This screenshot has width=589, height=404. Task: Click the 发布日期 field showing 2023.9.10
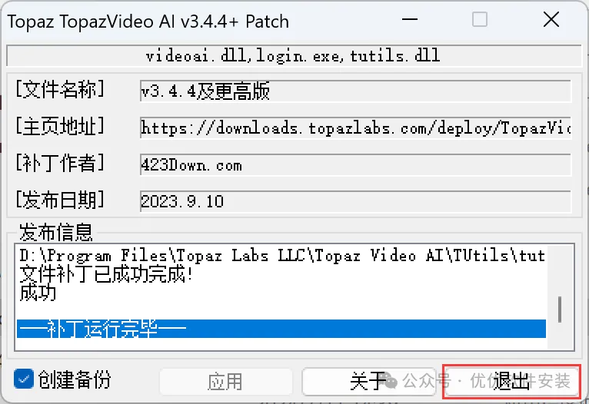pyautogui.click(x=355, y=201)
